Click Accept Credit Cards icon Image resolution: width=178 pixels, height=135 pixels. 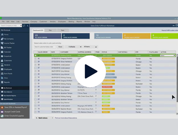tap(2, 112)
